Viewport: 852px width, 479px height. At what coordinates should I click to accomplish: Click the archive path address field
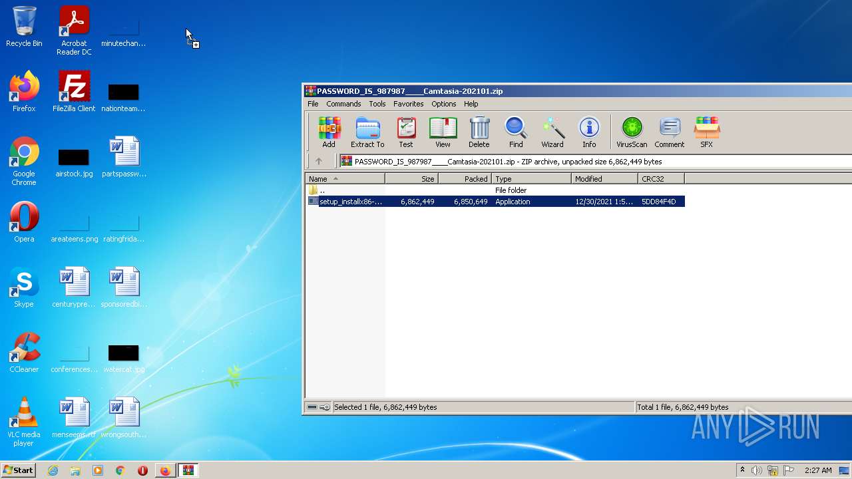595,161
